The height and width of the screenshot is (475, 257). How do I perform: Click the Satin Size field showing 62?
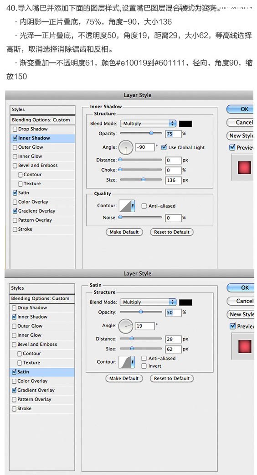pos(173,349)
